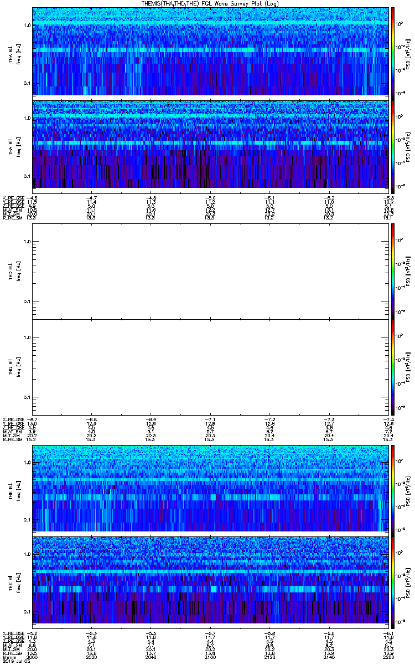
Task: Click the 0.1 tick of THA B-parallel axis
Action: point(27,176)
